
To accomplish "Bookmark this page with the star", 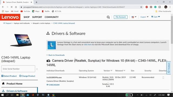I will 141,7.
